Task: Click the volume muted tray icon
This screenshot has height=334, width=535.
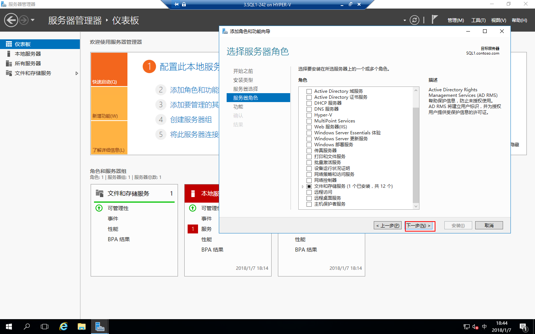Action: click(475, 327)
